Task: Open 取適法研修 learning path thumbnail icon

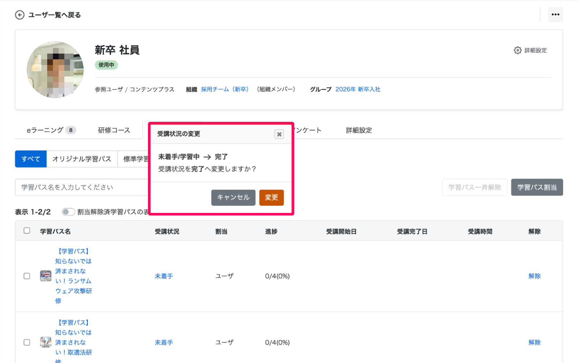Action: pos(46,342)
